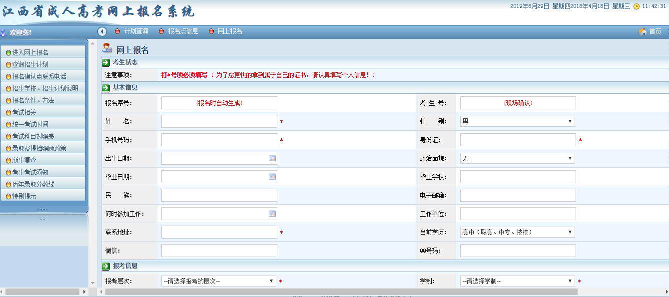Click red bullet icon before 计划查询
The width and height of the screenshot is (669, 297).
point(117,31)
